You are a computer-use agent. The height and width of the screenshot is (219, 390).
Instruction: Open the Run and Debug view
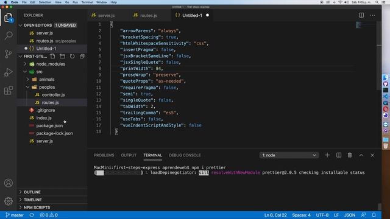[x=8, y=72]
